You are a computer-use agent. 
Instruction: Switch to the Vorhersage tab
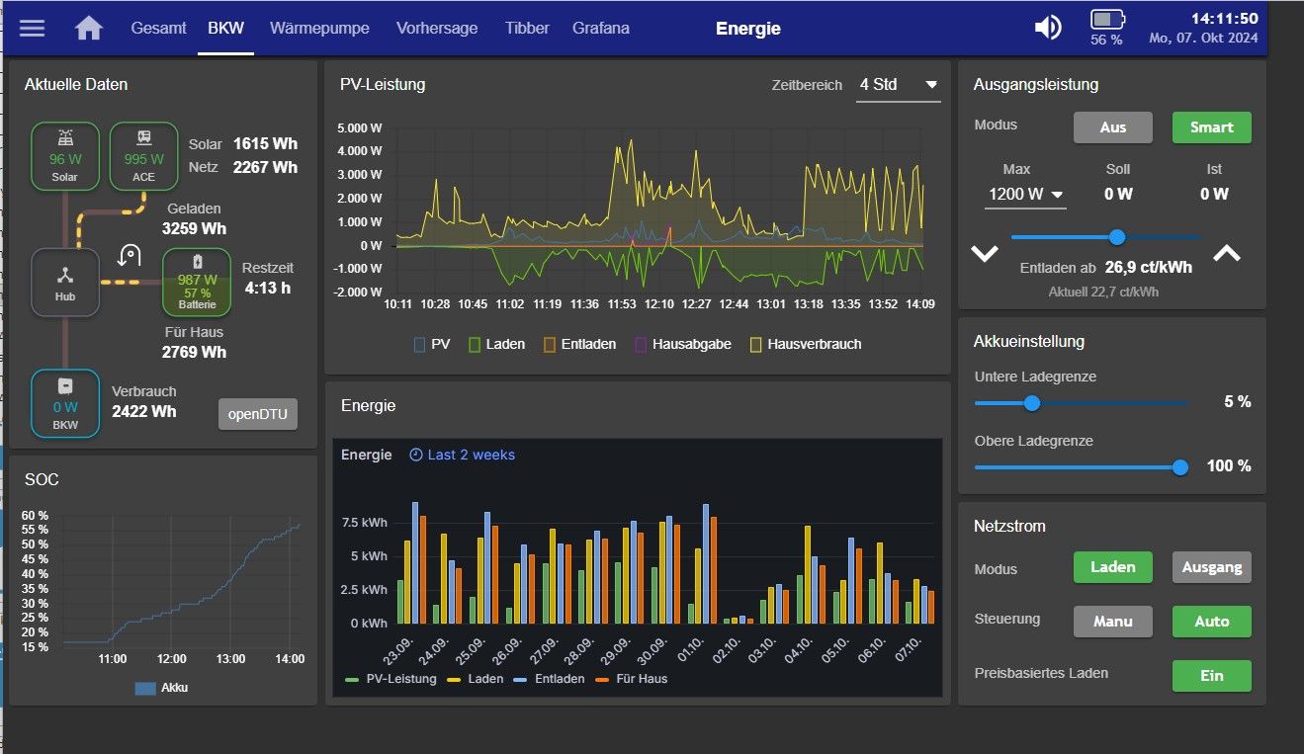pos(437,28)
